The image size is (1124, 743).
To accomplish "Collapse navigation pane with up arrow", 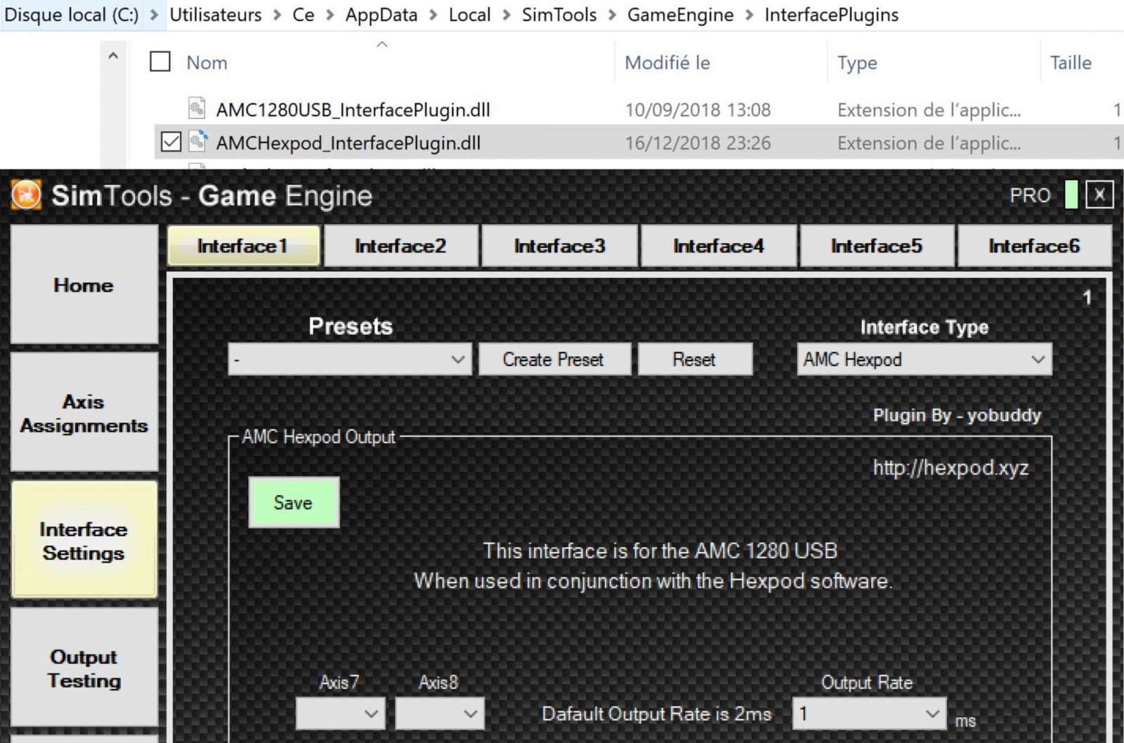I will click(x=113, y=55).
